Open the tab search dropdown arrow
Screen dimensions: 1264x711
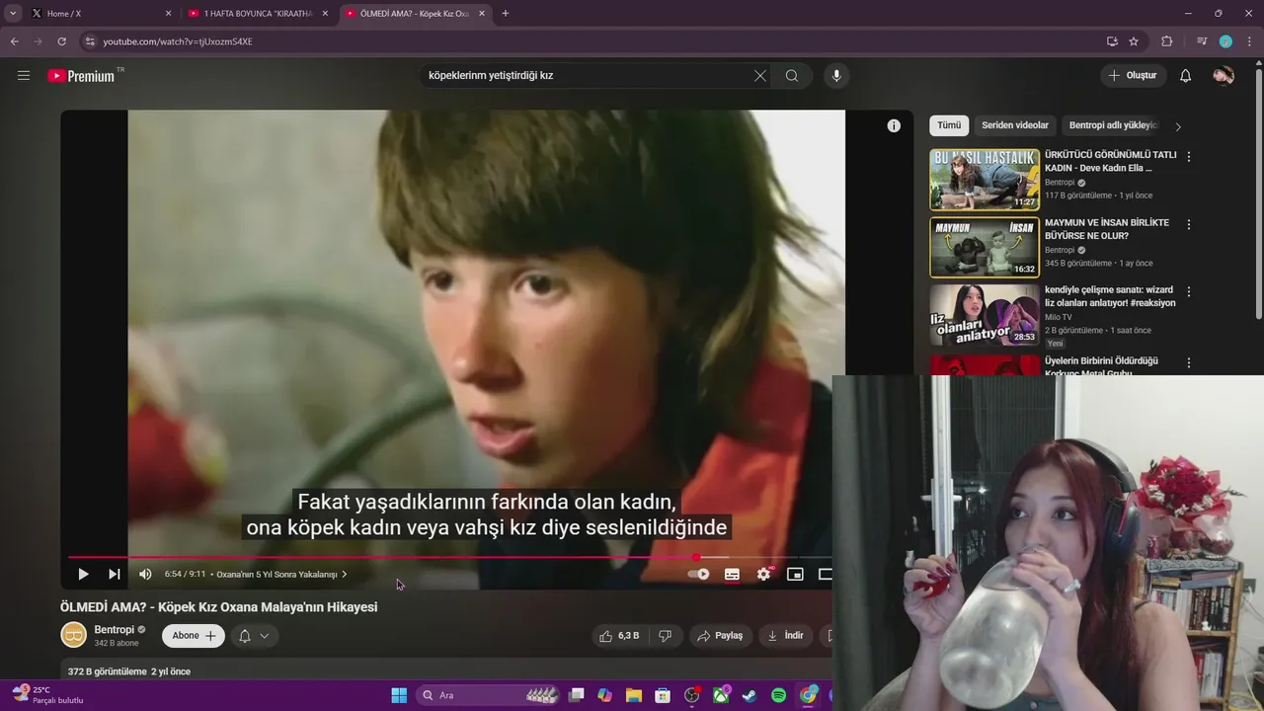[x=13, y=14]
